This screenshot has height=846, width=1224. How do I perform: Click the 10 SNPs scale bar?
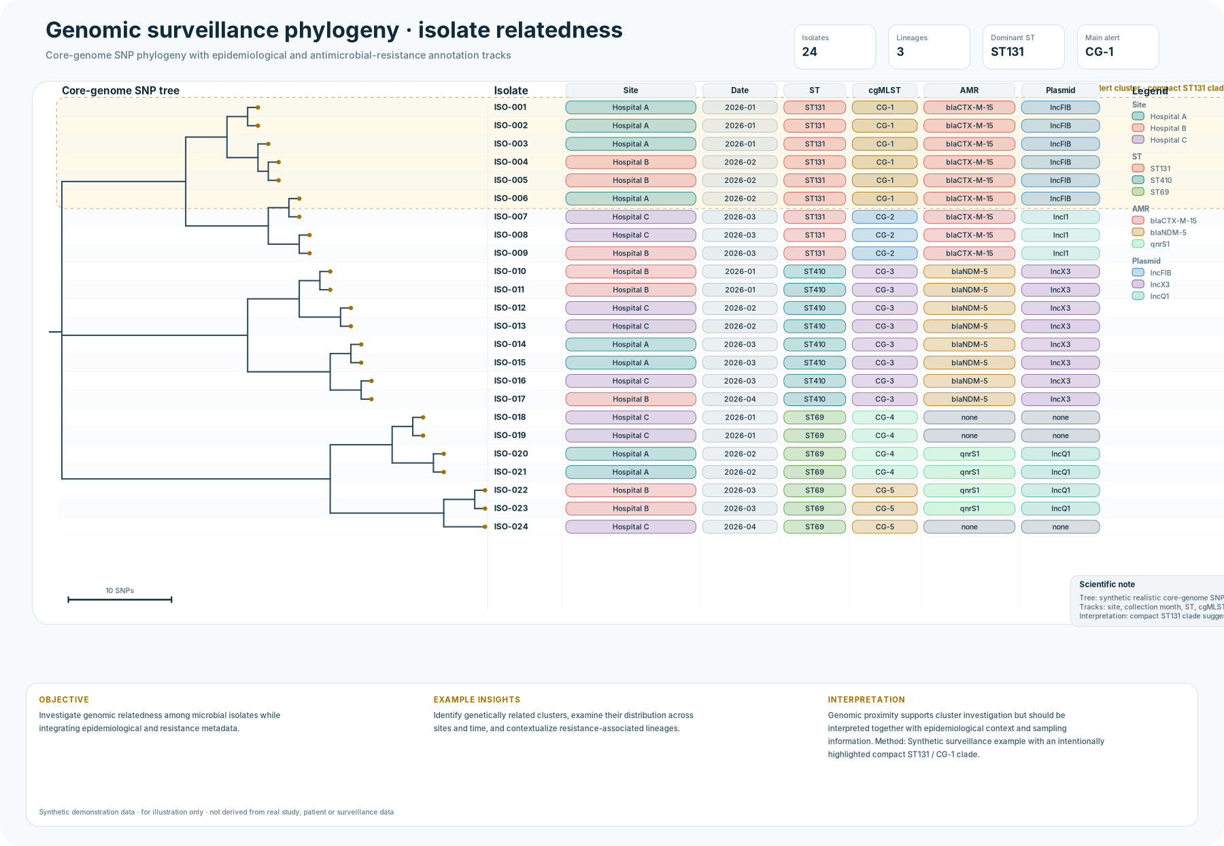click(120, 599)
